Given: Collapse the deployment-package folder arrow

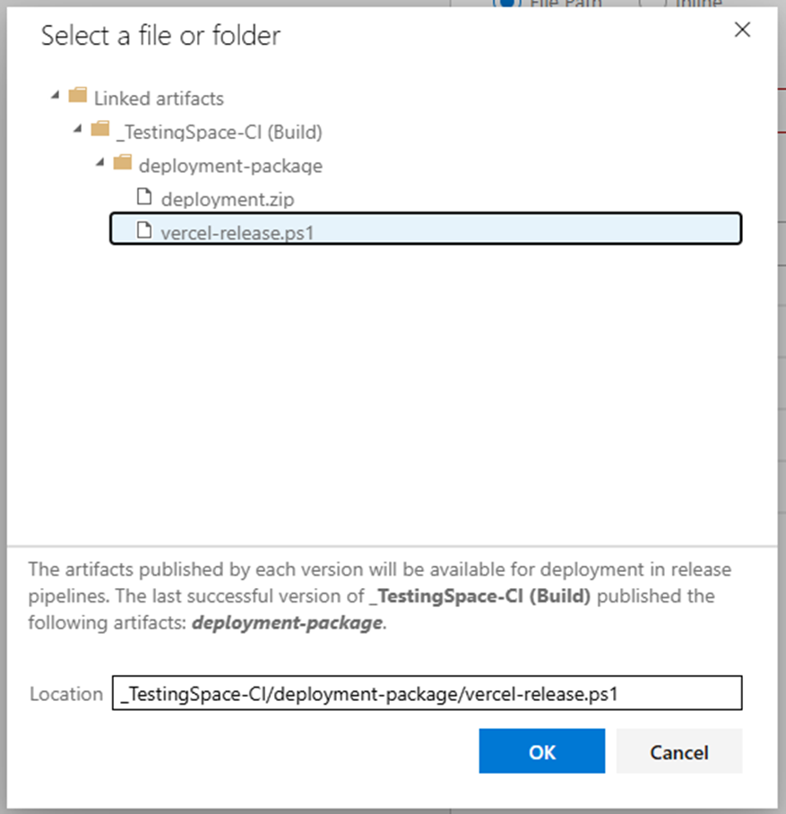Looking at the screenshot, I should [100, 163].
